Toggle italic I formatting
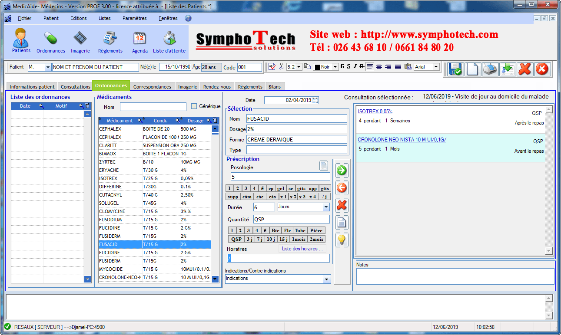This screenshot has width=561, height=335. pyautogui.click(x=355, y=67)
